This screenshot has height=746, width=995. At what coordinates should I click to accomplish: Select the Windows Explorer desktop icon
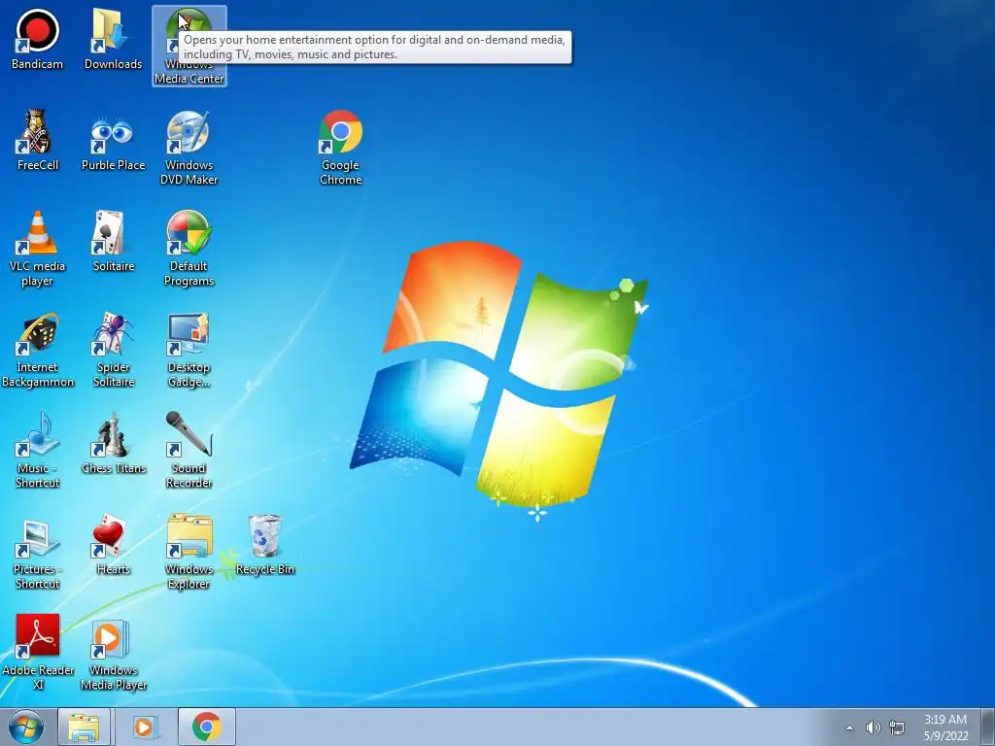tap(189, 552)
